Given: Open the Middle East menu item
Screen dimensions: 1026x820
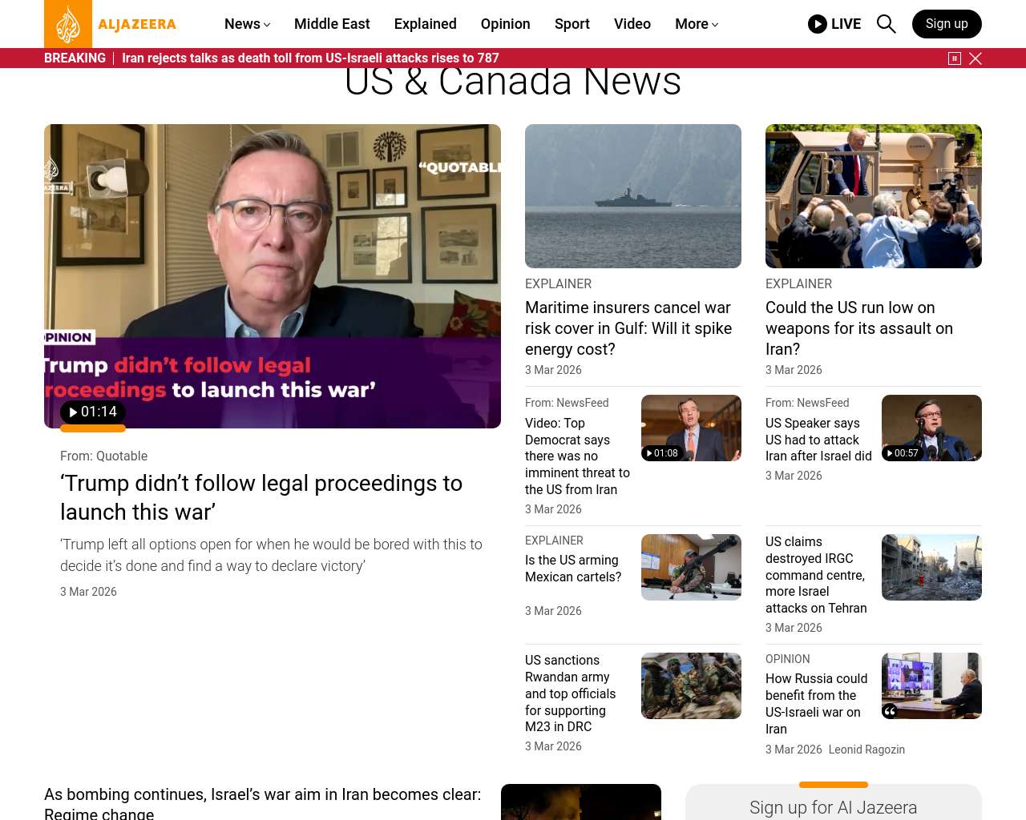Looking at the screenshot, I should pyautogui.click(x=332, y=24).
